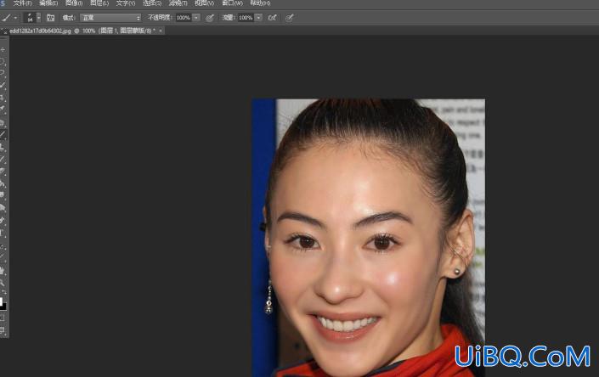Click the opacity 100% input field
Screen dimensions: 599x377
click(x=184, y=18)
